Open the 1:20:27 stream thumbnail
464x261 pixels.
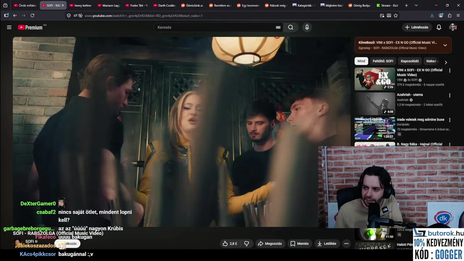pos(375,128)
